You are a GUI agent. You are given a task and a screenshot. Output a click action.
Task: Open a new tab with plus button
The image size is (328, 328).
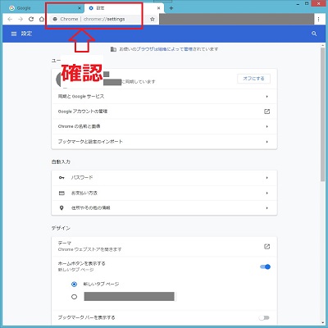click(171, 8)
